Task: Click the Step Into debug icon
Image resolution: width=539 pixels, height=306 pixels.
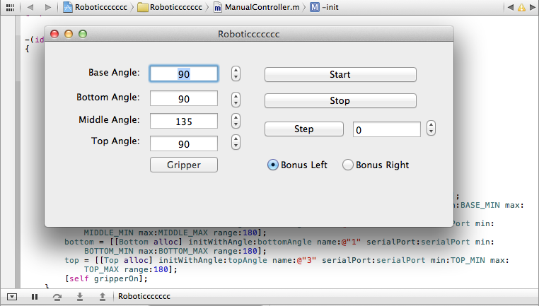Action: pos(80,297)
